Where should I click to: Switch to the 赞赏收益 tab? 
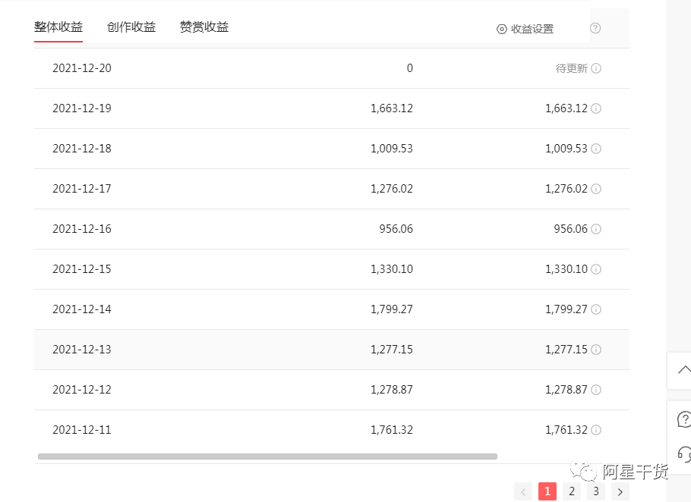tap(204, 26)
